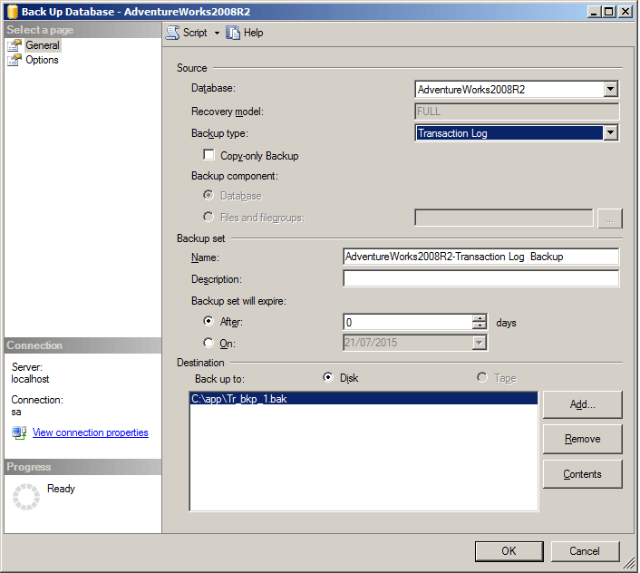Select the expire On radio button
640x573 pixels.
tap(208, 343)
